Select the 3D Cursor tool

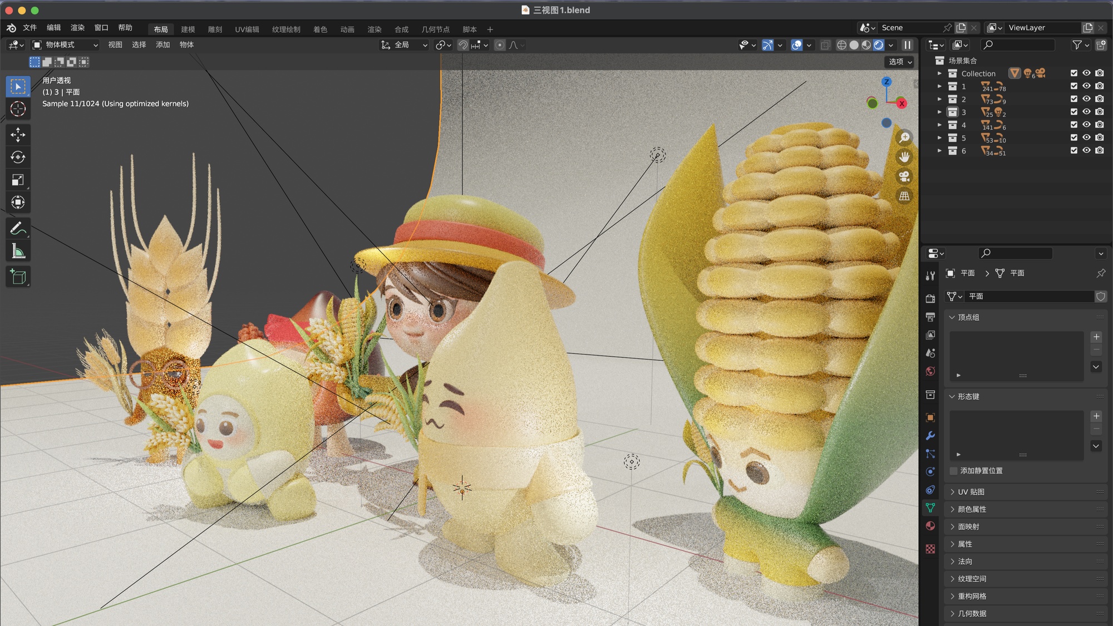pyautogui.click(x=18, y=109)
